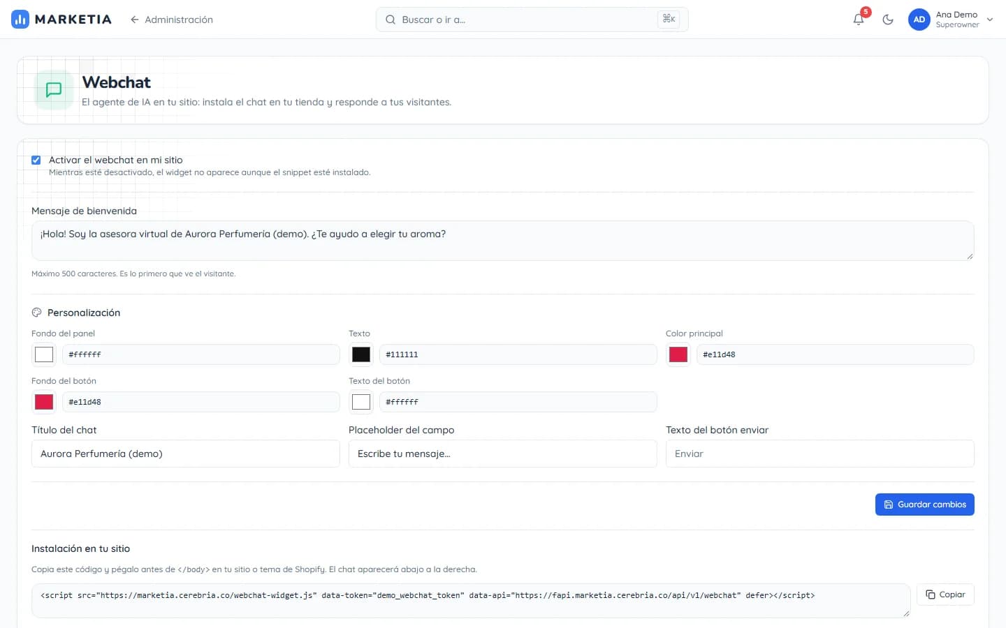Click the search magnifier icon

391,20
